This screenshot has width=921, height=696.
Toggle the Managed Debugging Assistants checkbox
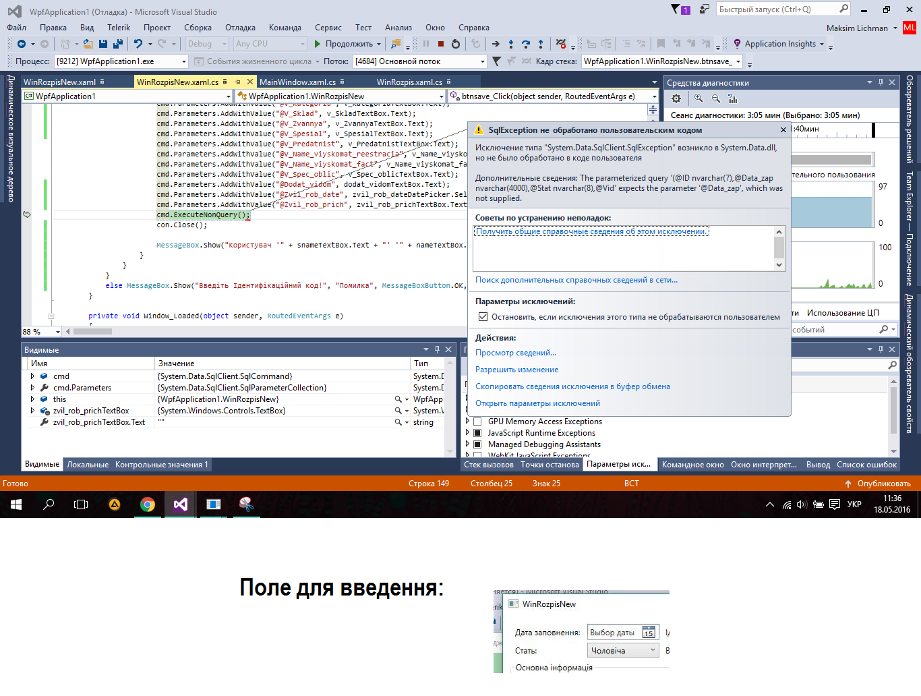tap(477, 444)
